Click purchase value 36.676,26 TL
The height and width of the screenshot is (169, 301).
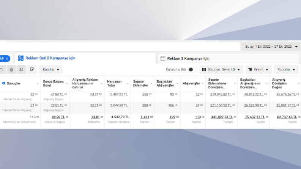(x=286, y=94)
